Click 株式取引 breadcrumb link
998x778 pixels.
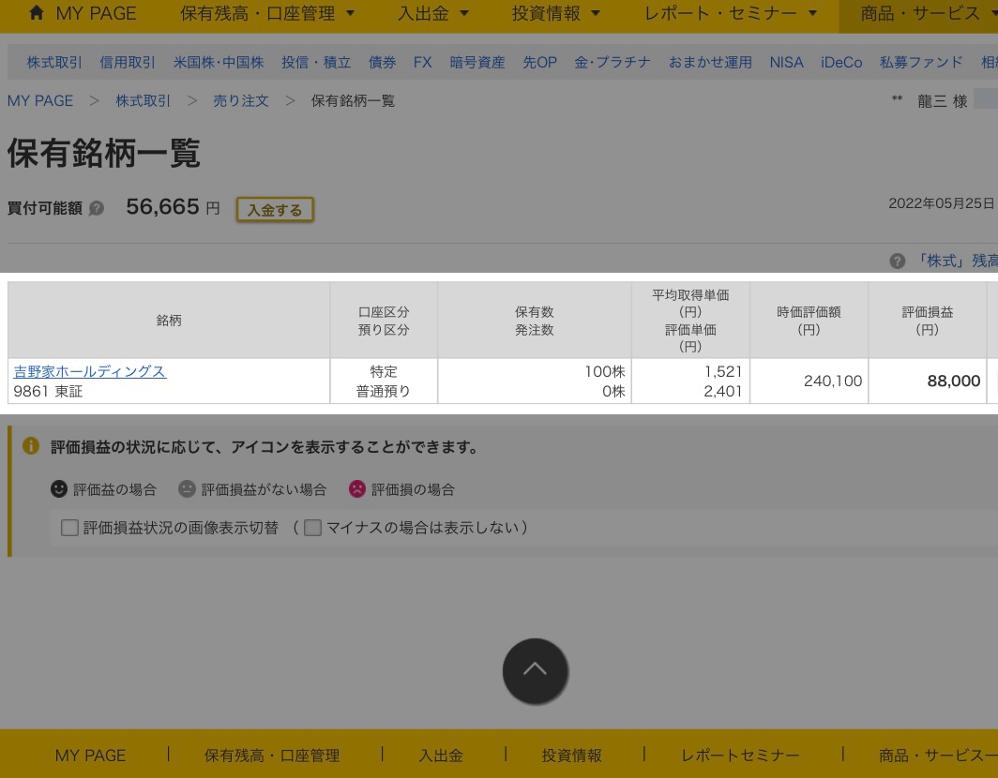tap(143, 100)
